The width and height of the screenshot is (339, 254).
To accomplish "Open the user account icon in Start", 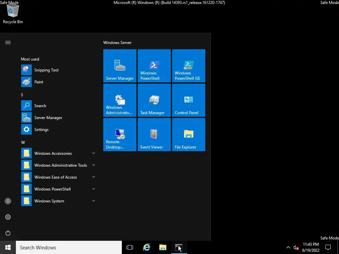I will point(8,201).
